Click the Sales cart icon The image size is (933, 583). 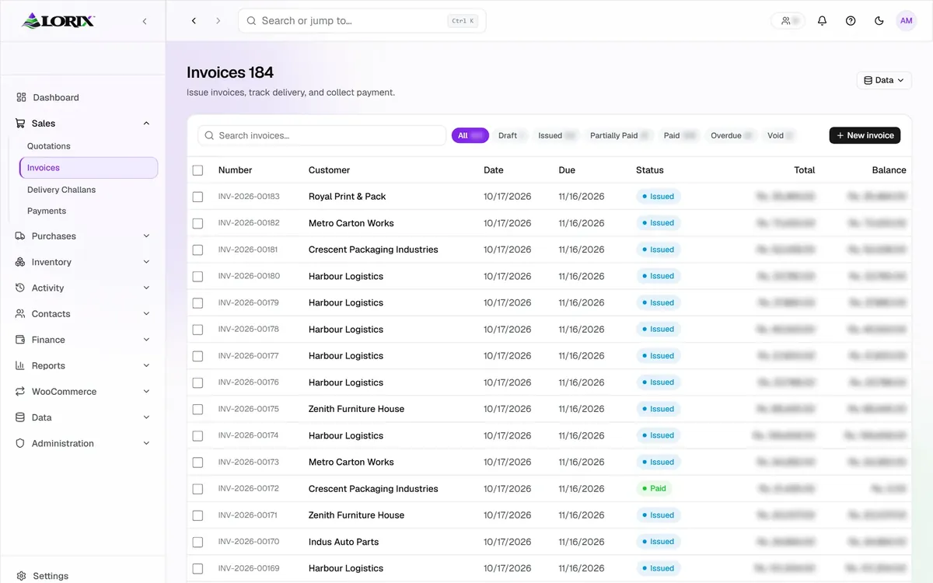[20, 123]
